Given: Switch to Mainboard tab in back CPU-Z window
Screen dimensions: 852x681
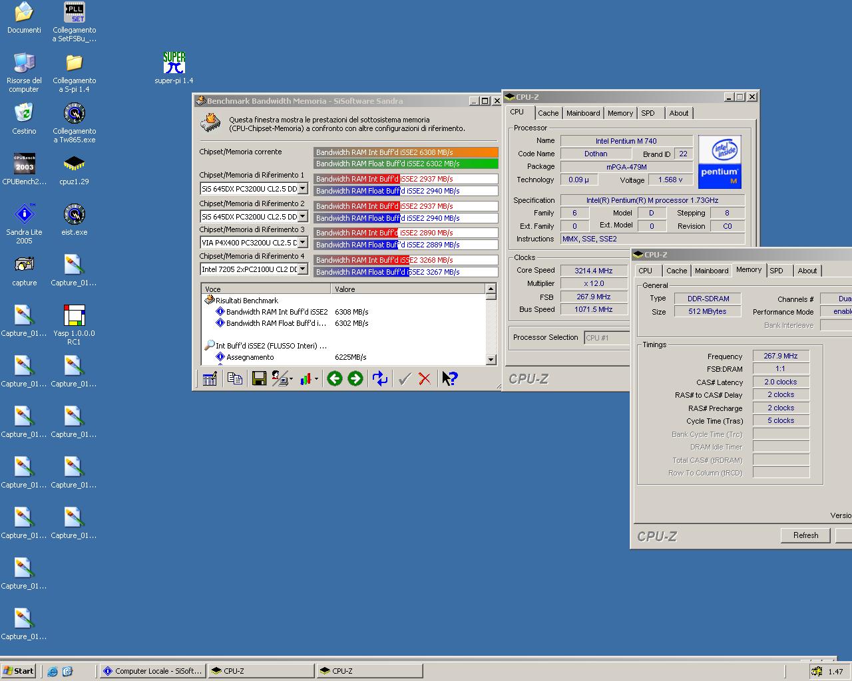Looking at the screenshot, I should point(583,113).
